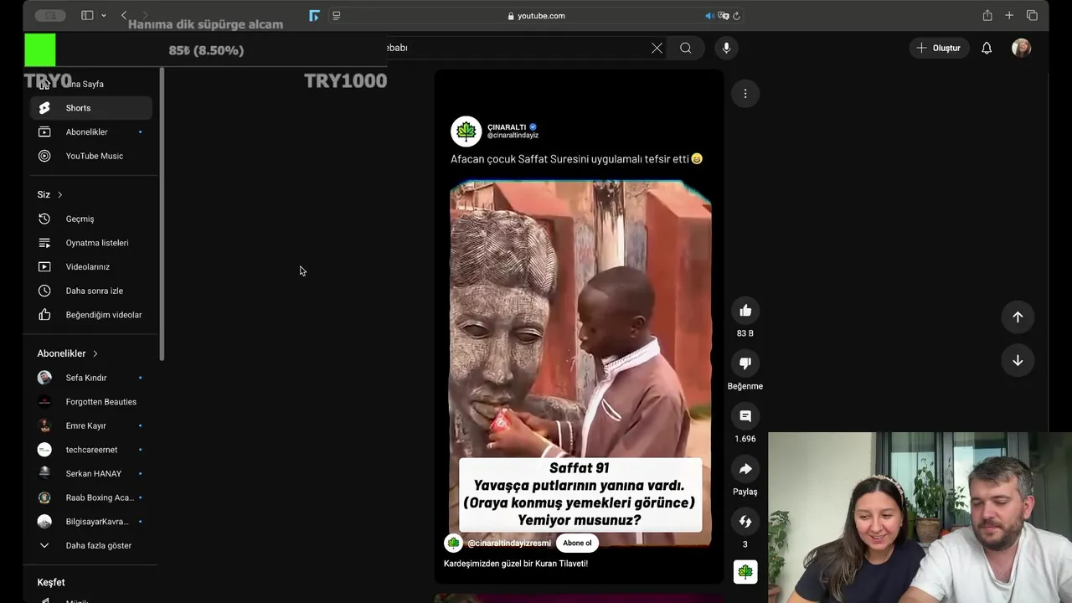Viewport: 1072px width, 603px height.
Task: Expand the Siz section chevron
Action: click(x=59, y=194)
